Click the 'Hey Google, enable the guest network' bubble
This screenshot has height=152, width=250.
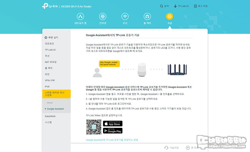point(109,64)
